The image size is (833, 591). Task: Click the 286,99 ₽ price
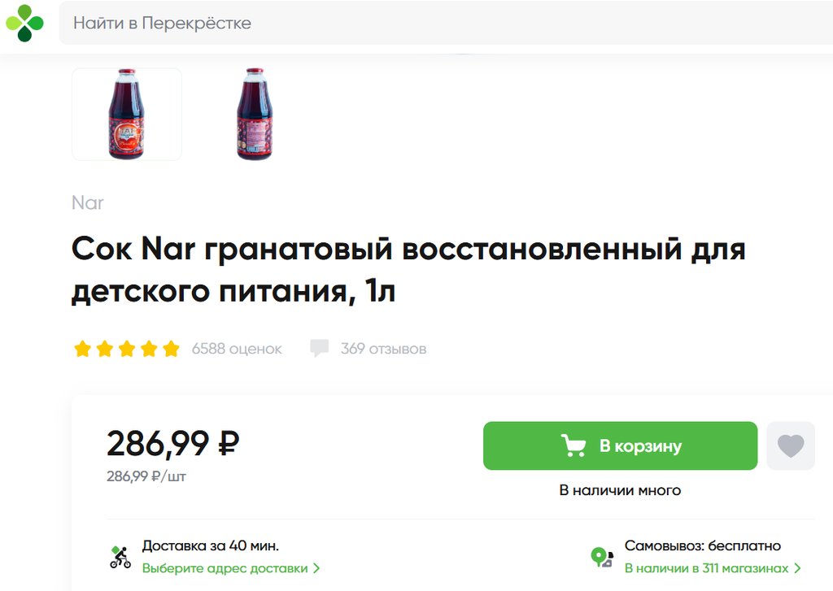(173, 444)
